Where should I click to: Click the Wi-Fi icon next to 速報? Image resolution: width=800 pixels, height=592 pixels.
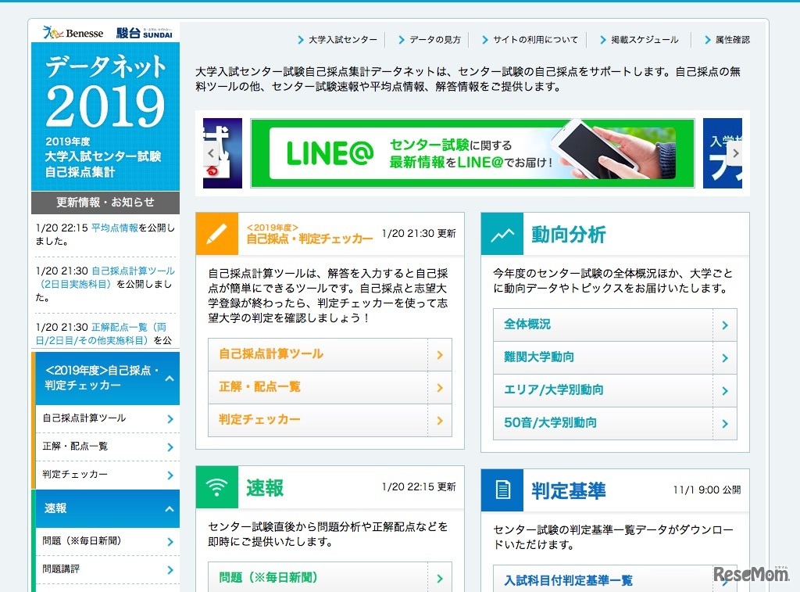tap(216, 486)
